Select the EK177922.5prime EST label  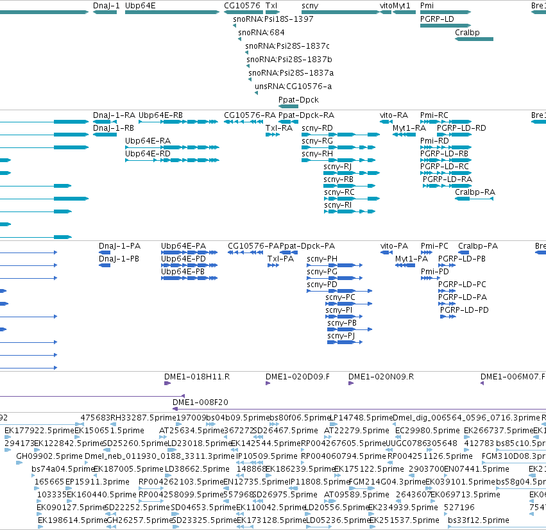coord(39,431)
